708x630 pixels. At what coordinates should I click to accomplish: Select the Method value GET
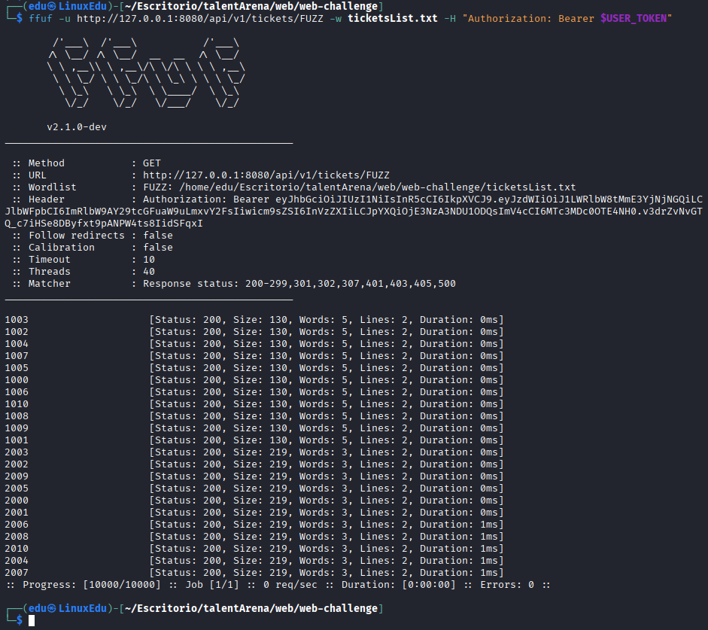tap(152, 163)
